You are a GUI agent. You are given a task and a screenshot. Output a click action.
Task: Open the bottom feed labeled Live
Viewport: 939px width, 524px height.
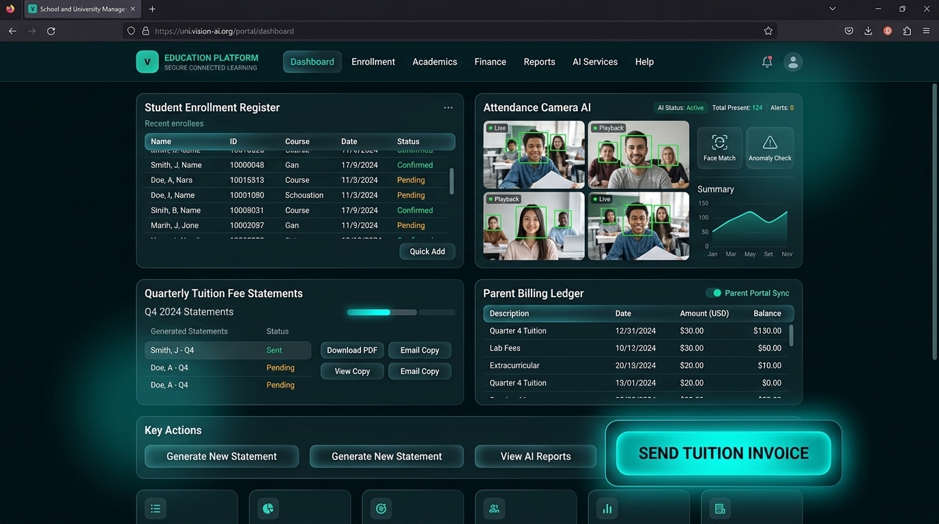(639, 226)
